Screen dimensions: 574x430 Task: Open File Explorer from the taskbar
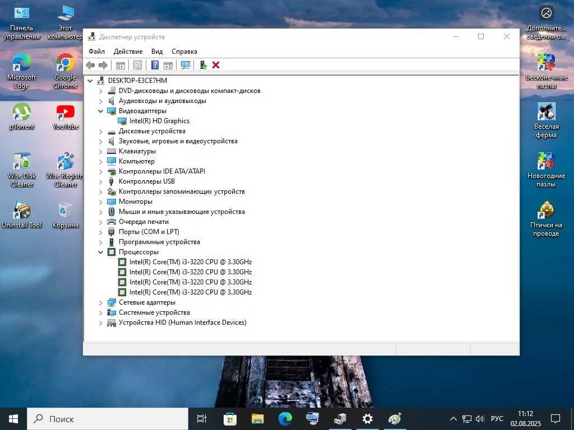click(x=257, y=419)
